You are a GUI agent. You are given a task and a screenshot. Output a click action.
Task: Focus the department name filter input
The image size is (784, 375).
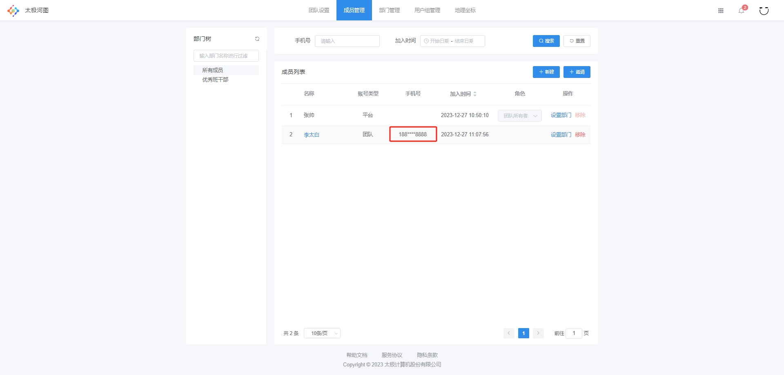(226, 55)
